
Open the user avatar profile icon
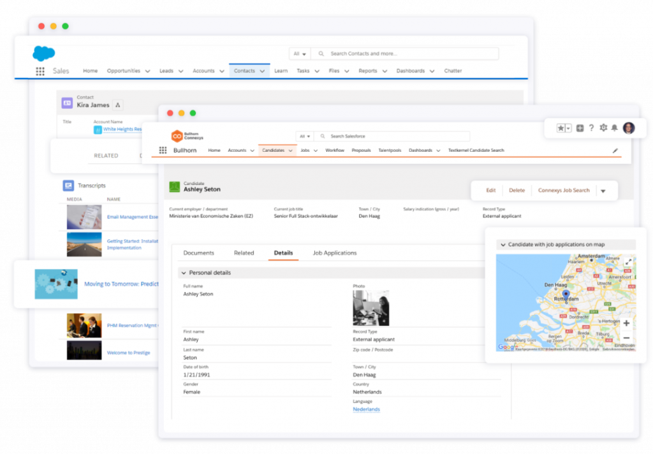629,128
